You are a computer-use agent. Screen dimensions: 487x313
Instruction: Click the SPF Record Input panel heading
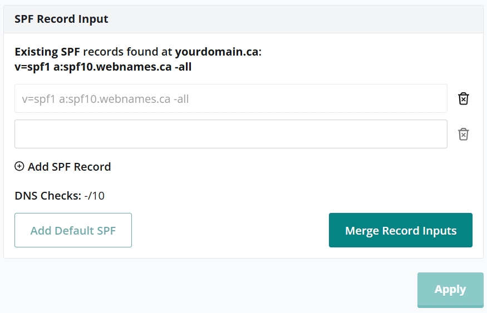point(62,19)
